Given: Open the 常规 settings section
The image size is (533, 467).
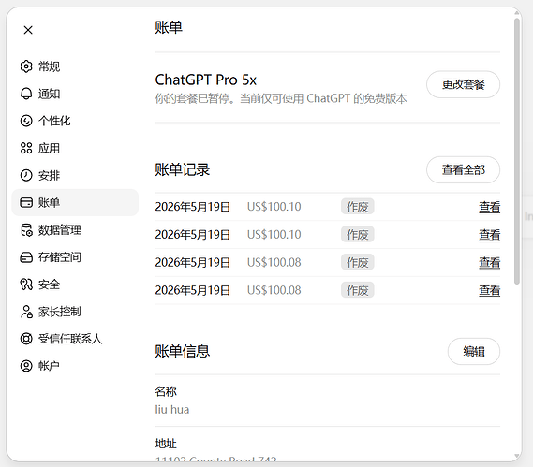Looking at the screenshot, I should point(75,66).
